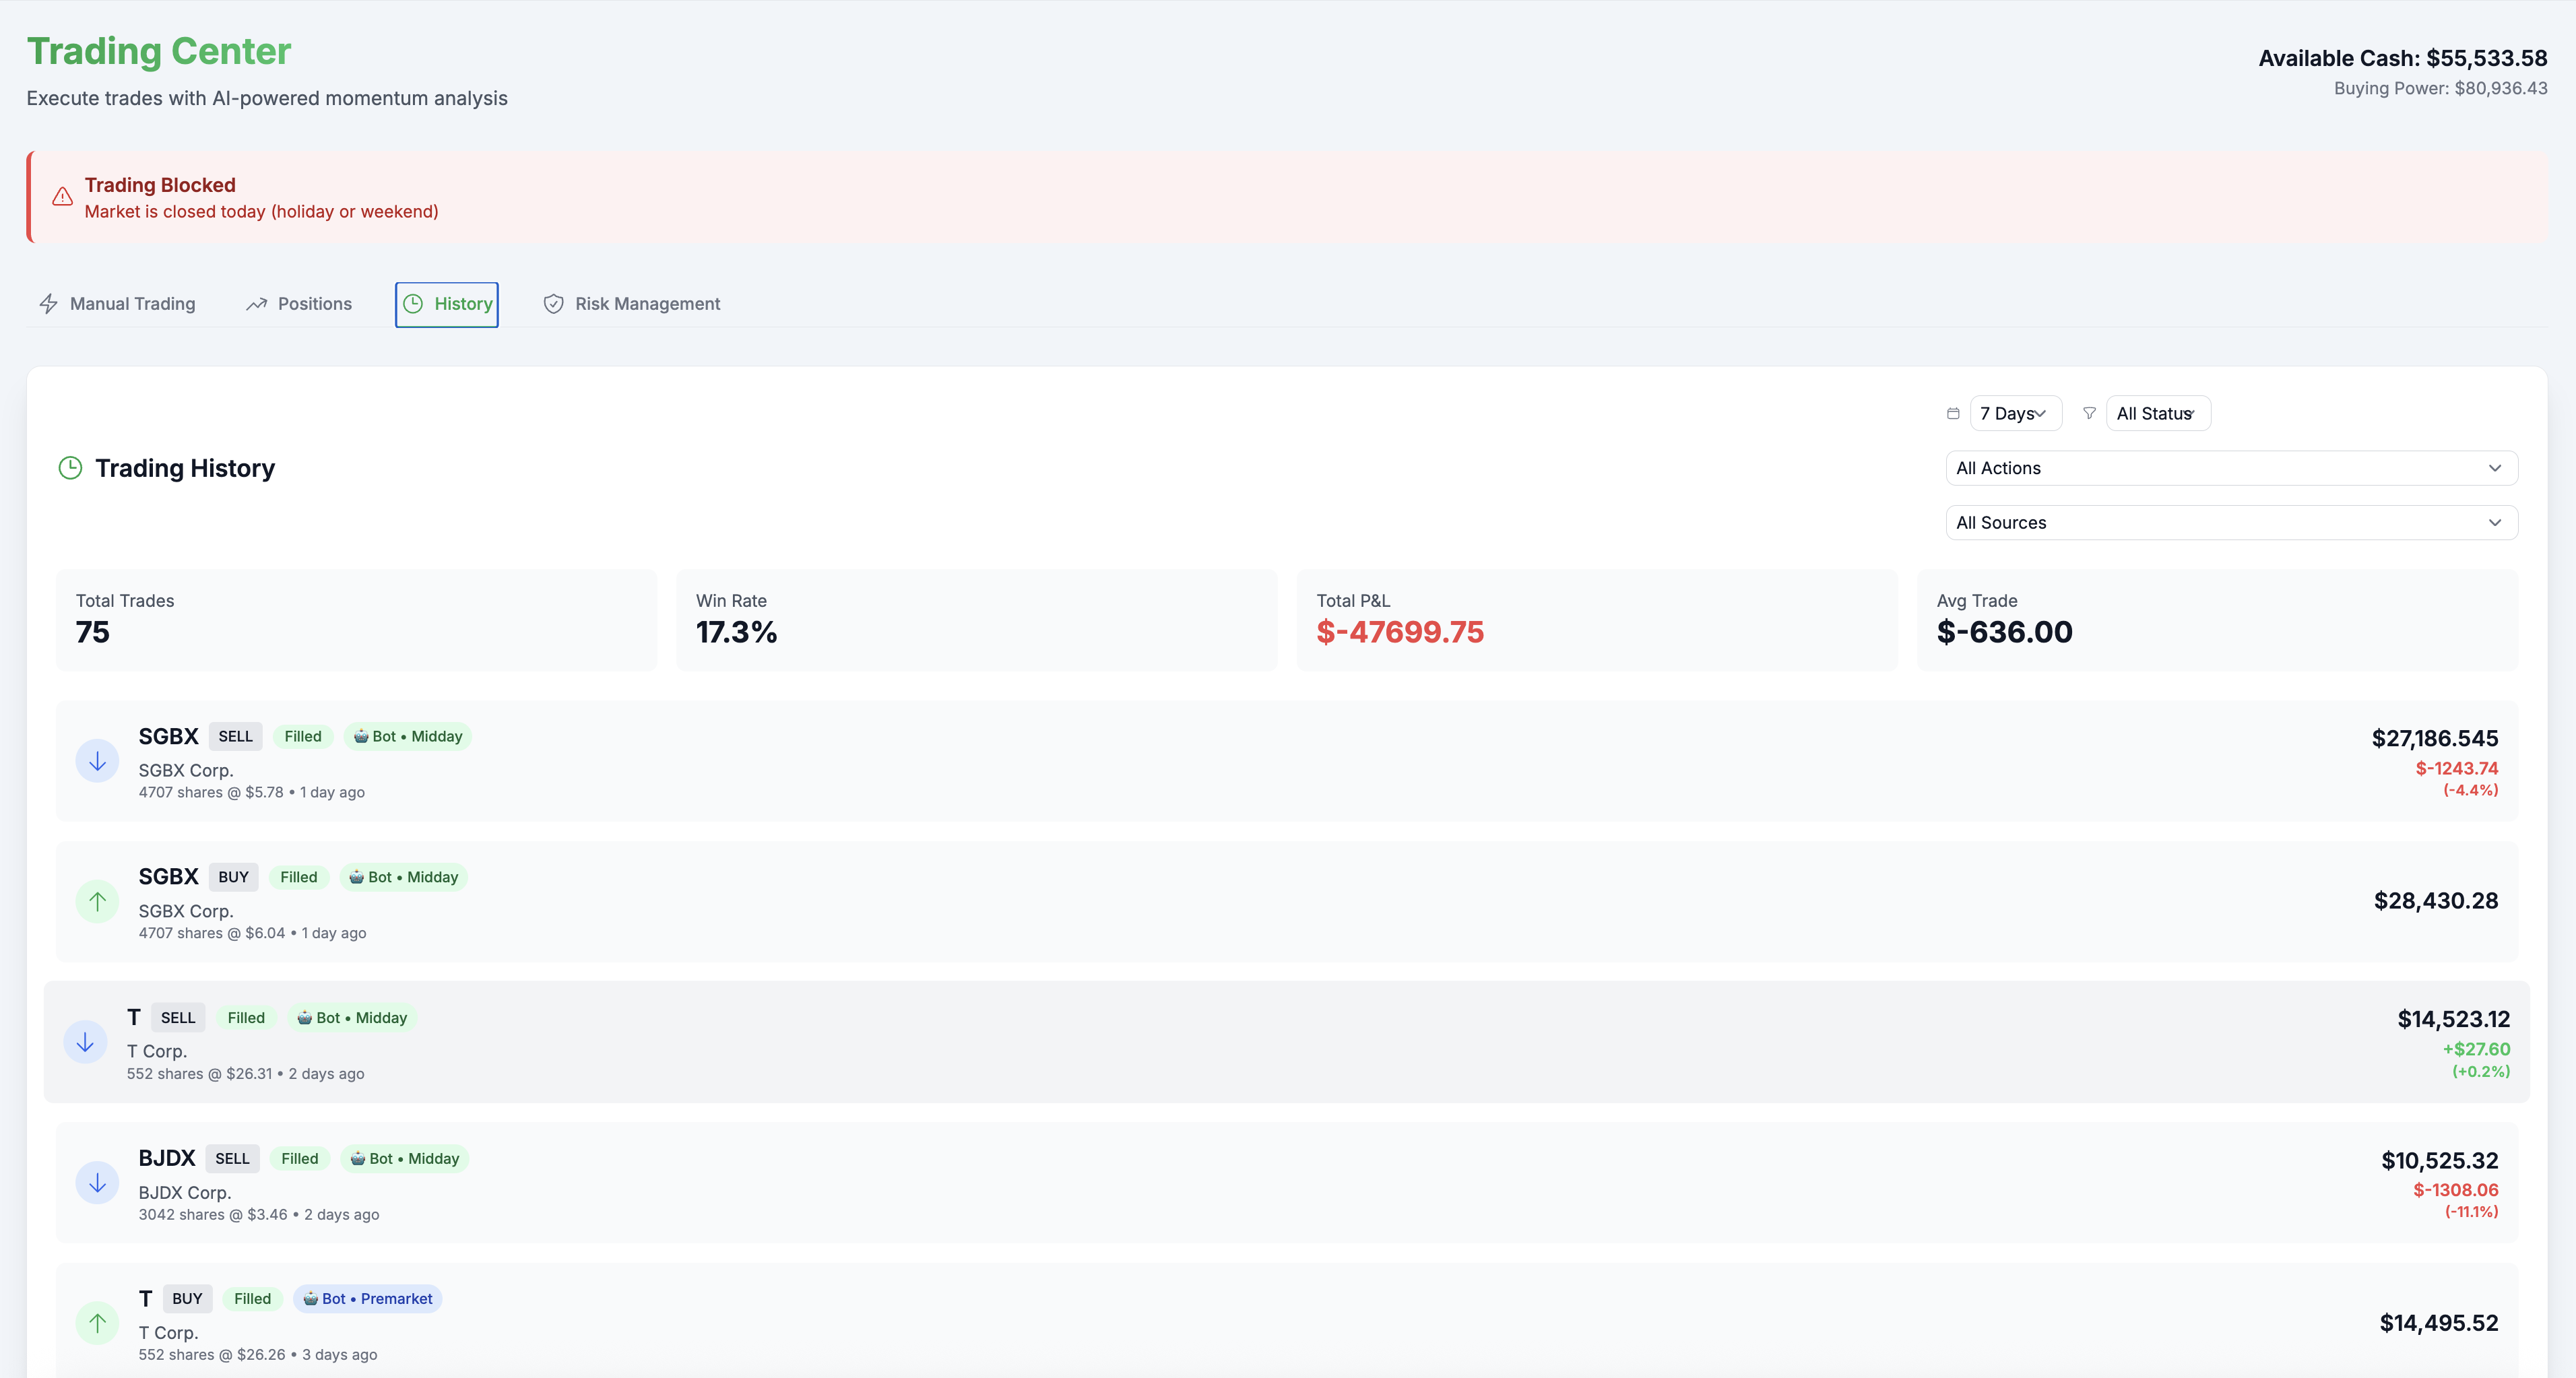Select the History tab
The image size is (2576, 1378).
tap(447, 304)
